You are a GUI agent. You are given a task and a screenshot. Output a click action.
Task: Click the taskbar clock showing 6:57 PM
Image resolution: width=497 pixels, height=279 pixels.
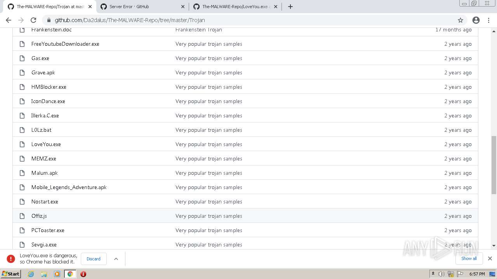[x=477, y=274]
